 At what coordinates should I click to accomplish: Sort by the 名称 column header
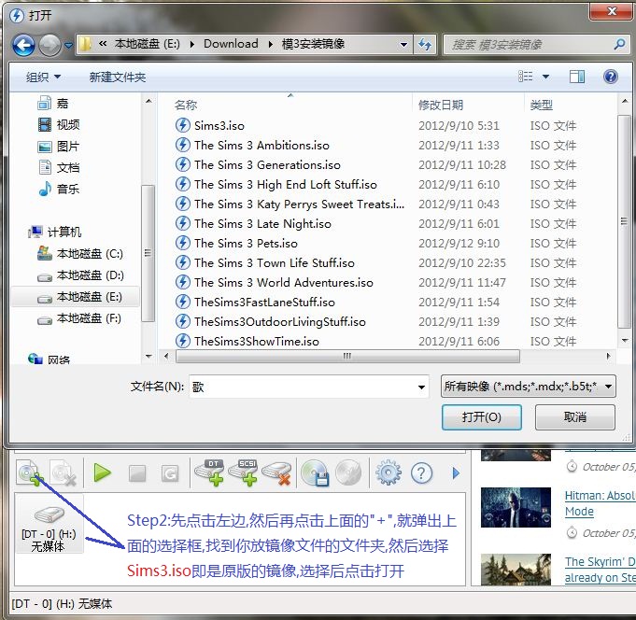(x=186, y=105)
